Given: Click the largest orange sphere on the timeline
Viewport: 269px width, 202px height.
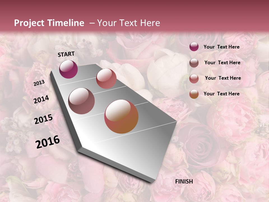Looking at the screenshot, I should 121,116.
